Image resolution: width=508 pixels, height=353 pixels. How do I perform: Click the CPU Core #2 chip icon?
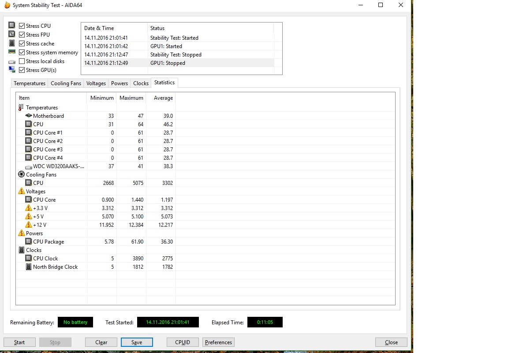click(x=29, y=141)
